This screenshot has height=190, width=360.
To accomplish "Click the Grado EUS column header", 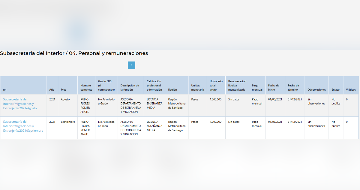I will coord(106,85).
